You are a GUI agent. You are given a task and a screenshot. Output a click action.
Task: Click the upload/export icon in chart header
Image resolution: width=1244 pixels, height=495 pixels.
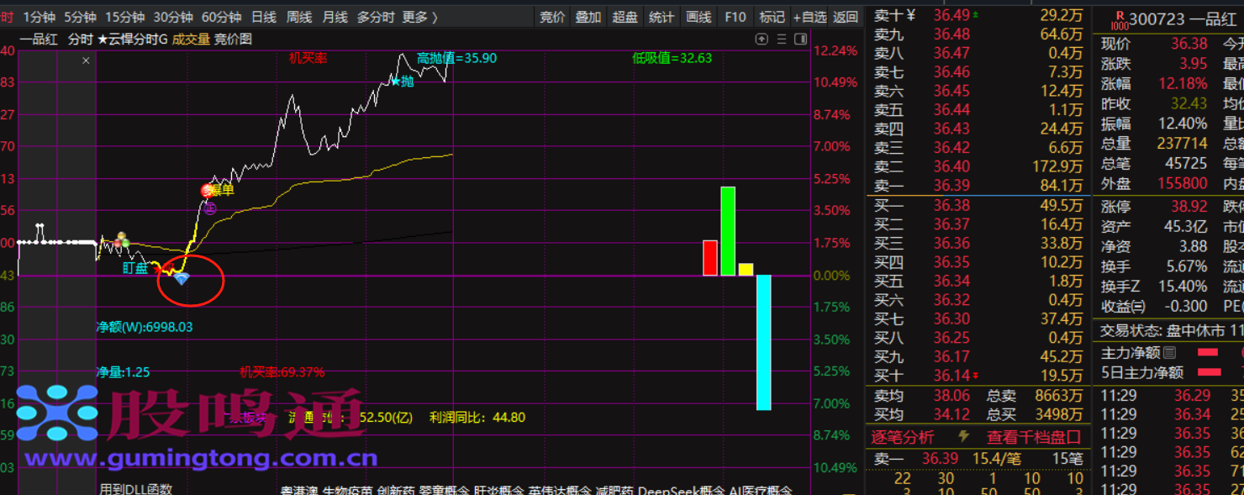[x=762, y=39]
